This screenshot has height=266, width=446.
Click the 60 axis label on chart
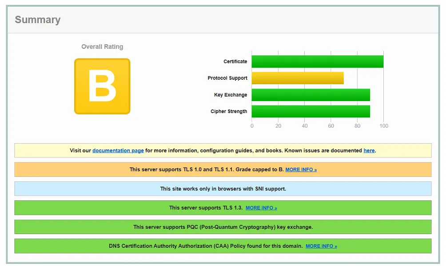331,126
